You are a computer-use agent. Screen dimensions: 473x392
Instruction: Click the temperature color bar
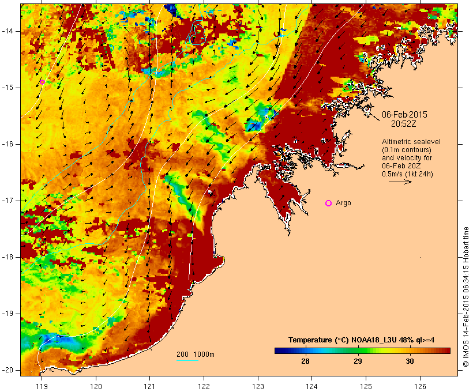362,350
